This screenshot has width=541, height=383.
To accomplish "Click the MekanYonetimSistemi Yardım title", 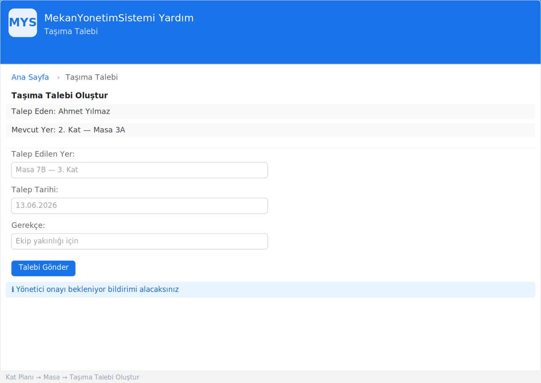I will click(119, 18).
